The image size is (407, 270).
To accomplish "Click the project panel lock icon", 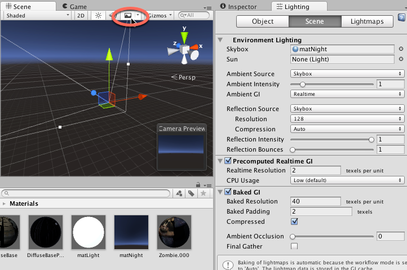I will click(x=198, y=185).
